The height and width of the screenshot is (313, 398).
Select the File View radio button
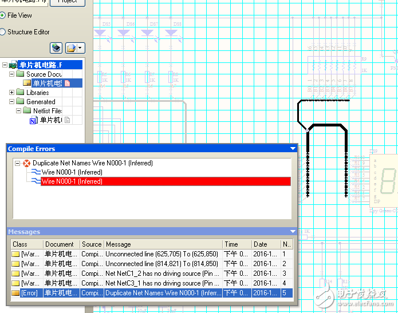click(3, 15)
